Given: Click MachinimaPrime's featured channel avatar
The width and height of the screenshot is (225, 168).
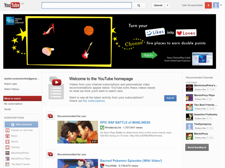Looking at the screenshot, I should click(x=189, y=88).
